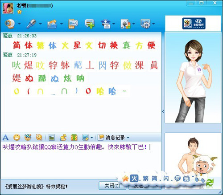Open the smiley emoticon picker
This screenshot has width=223, height=195.
pyautogui.click(x=17, y=138)
